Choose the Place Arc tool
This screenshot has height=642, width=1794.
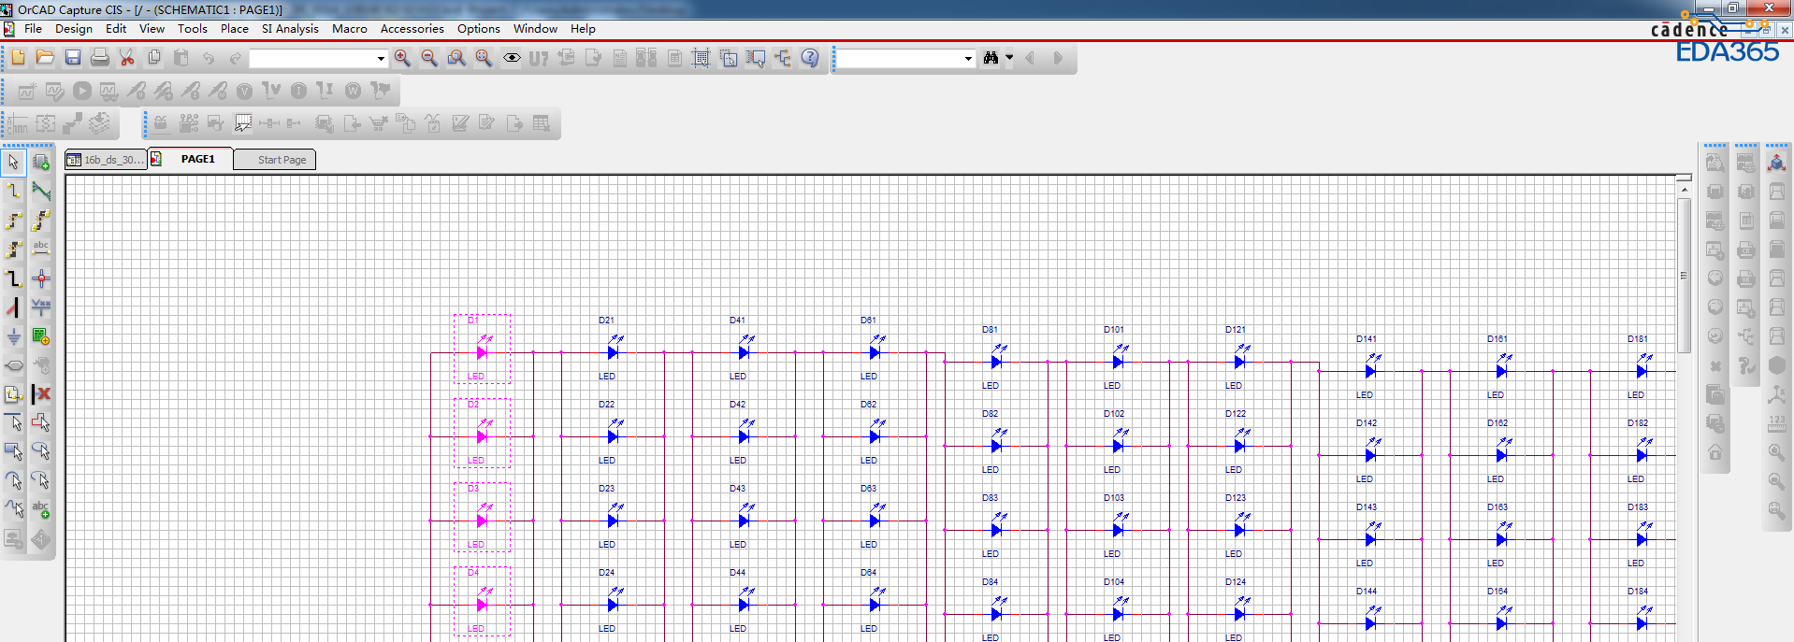[14, 481]
